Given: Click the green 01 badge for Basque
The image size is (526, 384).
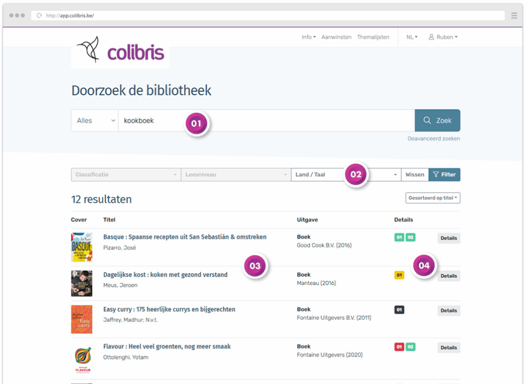Looking at the screenshot, I should coord(399,237).
